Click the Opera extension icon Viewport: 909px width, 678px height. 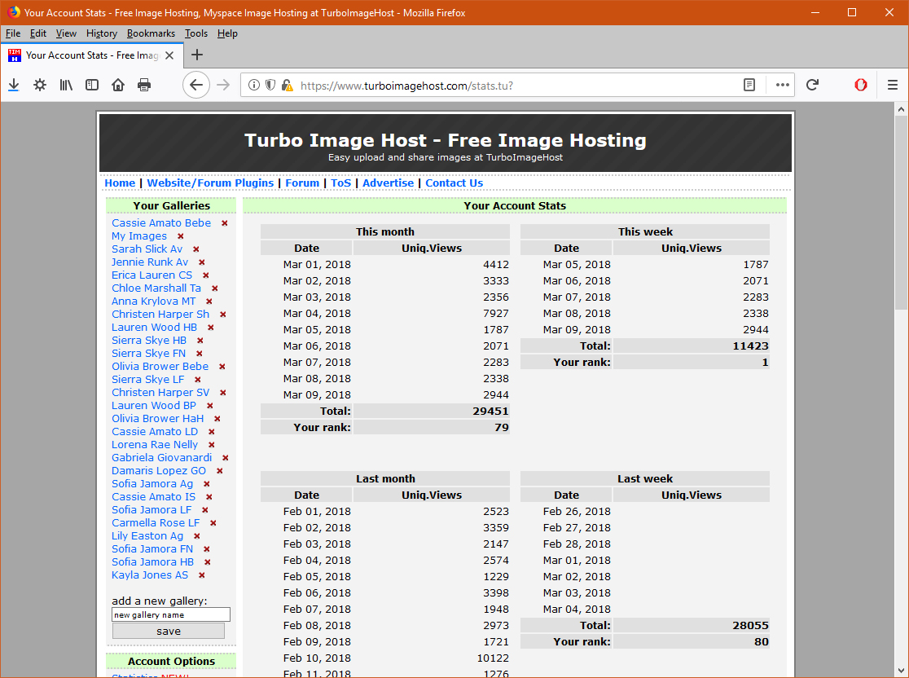click(x=860, y=85)
